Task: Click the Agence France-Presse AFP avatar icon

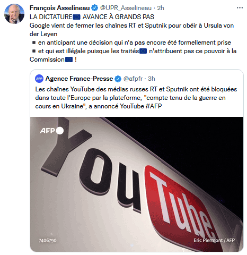Action: coord(39,79)
